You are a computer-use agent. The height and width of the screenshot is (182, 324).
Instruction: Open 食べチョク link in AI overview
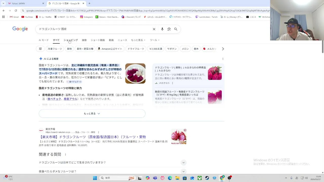(54, 99)
